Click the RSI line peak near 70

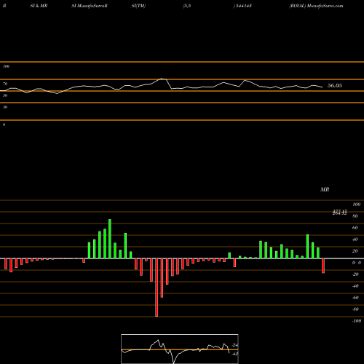click(x=162, y=79)
